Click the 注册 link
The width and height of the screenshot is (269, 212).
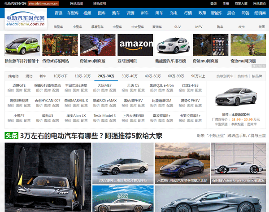tap(226, 4)
